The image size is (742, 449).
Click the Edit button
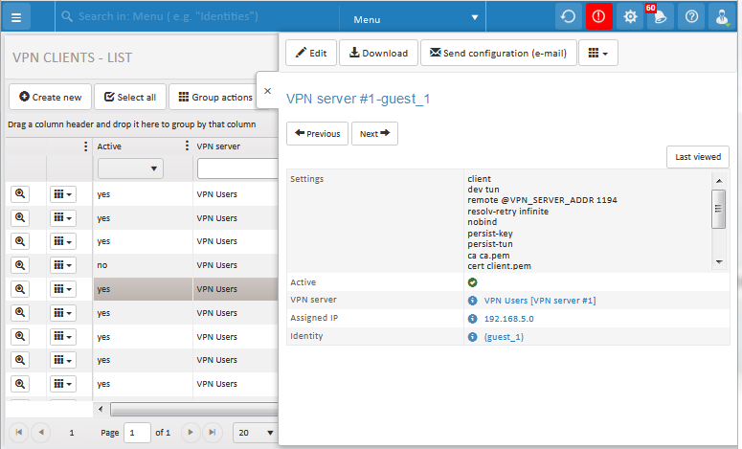click(x=311, y=54)
